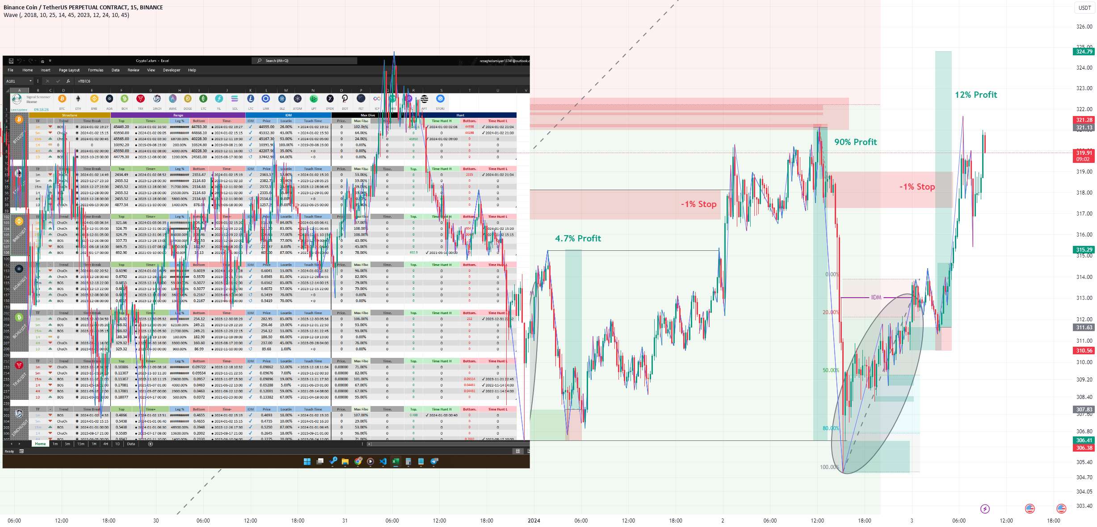
Task: Open the Developer ribbon tab
Action: 172,70
